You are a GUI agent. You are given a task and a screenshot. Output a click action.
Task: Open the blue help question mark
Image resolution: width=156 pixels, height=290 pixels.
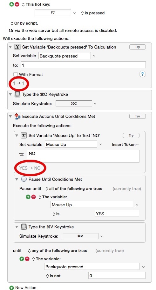click(x=142, y=74)
